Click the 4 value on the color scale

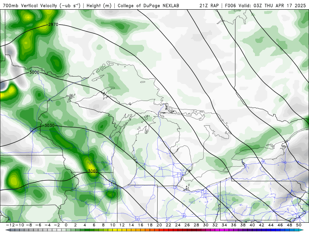pos(85,225)
